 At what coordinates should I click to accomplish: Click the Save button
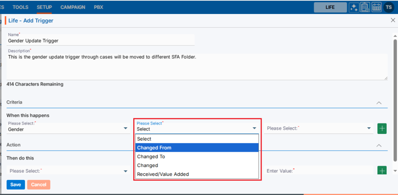(16, 184)
